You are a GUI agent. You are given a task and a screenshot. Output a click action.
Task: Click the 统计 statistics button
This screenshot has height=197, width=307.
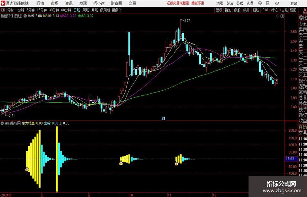[x=246, y=10]
